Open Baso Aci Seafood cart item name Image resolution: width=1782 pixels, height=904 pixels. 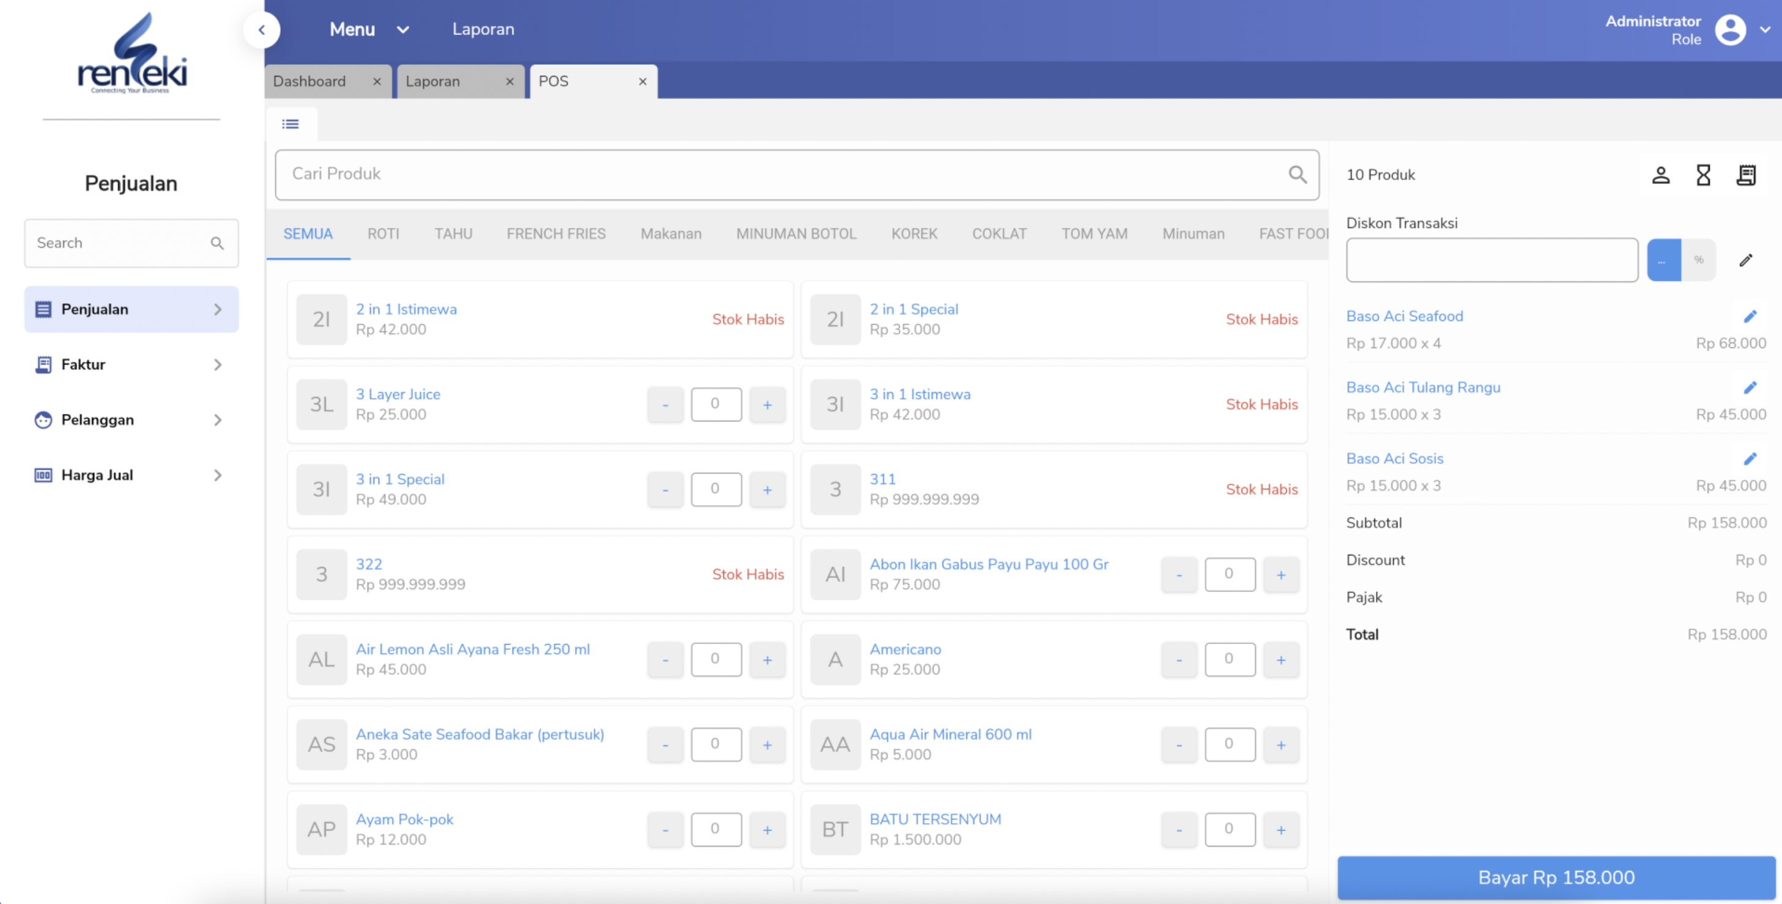(x=1404, y=316)
